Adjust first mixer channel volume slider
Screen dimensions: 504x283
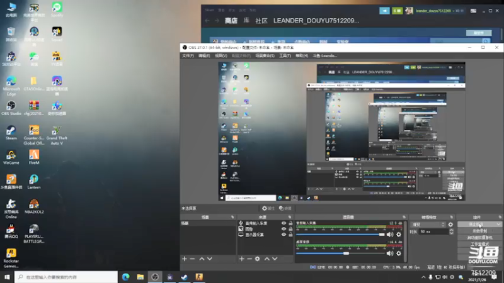340,235
